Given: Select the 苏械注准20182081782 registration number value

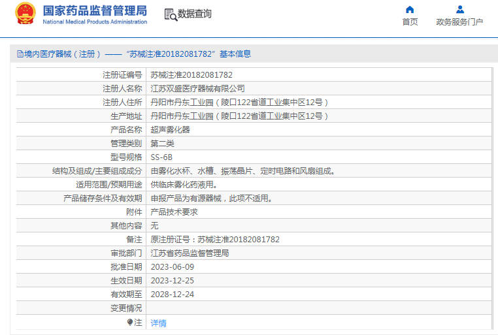Looking at the screenshot, I should click(x=191, y=75).
